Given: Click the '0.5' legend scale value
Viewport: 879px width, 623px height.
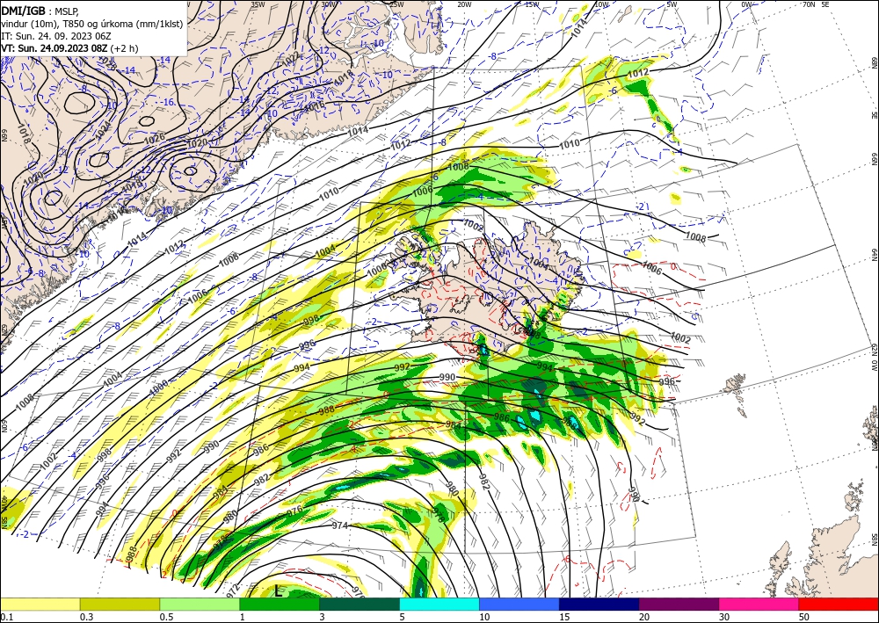Looking at the screenshot, I should pos(166,616).
